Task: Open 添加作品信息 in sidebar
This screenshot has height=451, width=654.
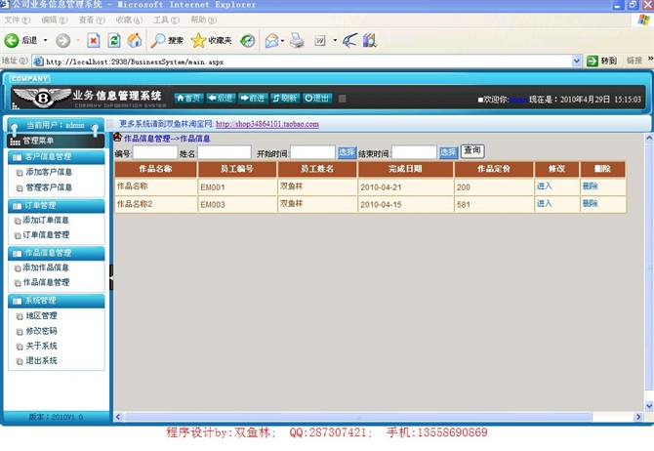Action: pyautogui.click(x=46, y=267)
